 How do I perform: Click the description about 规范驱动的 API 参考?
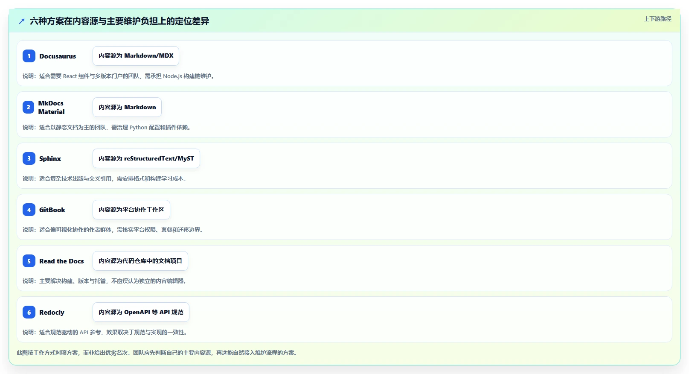pos(106,332)
